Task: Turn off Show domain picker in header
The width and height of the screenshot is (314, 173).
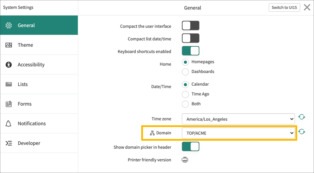Action: (190, 147)
